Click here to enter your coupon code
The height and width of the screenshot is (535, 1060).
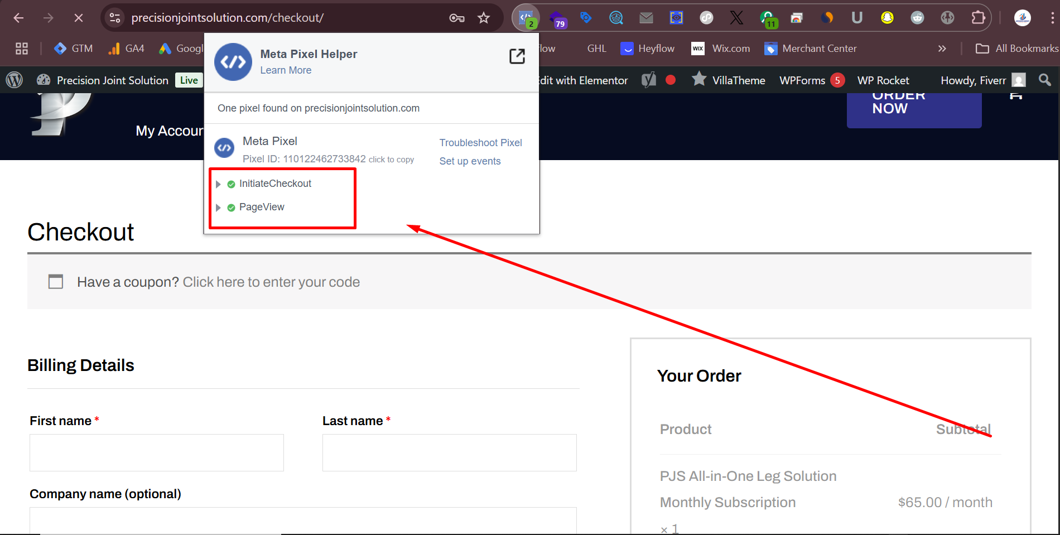[x=271, y=282]
